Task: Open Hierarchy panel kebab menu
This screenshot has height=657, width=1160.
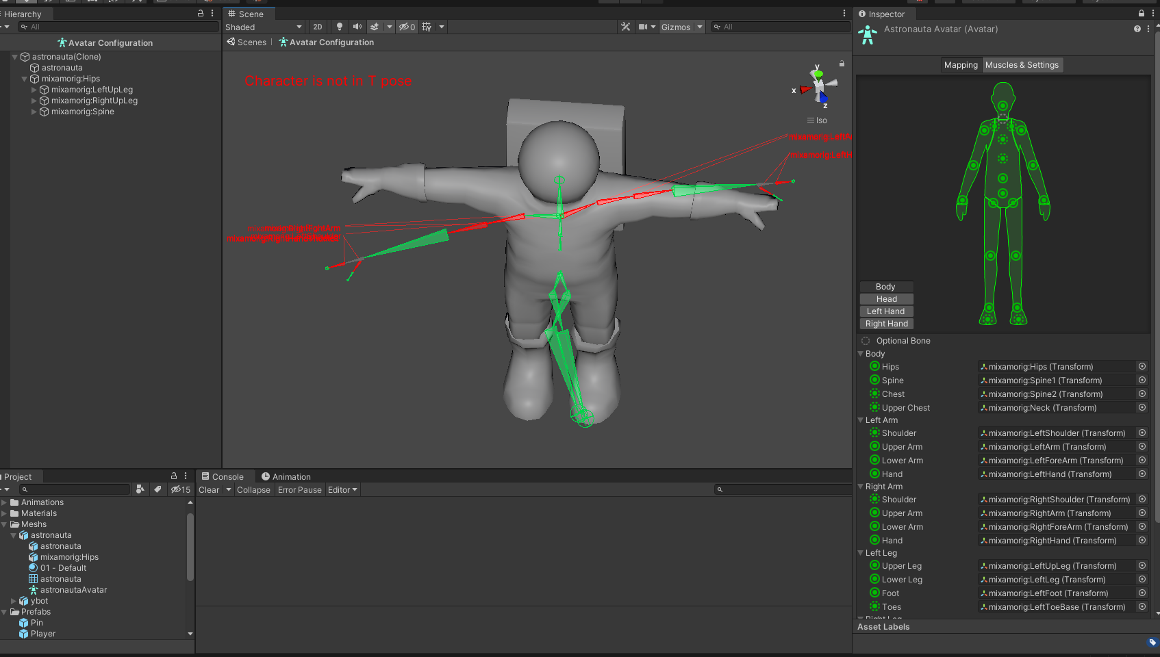Action: pyautogui.click(x=212, y=13)
